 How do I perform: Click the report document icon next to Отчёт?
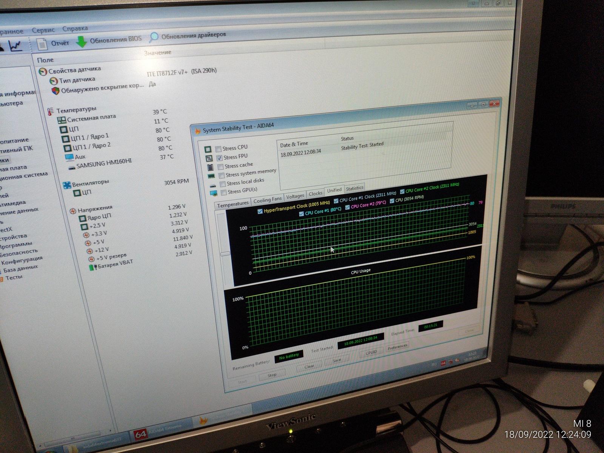coord(42,44)
